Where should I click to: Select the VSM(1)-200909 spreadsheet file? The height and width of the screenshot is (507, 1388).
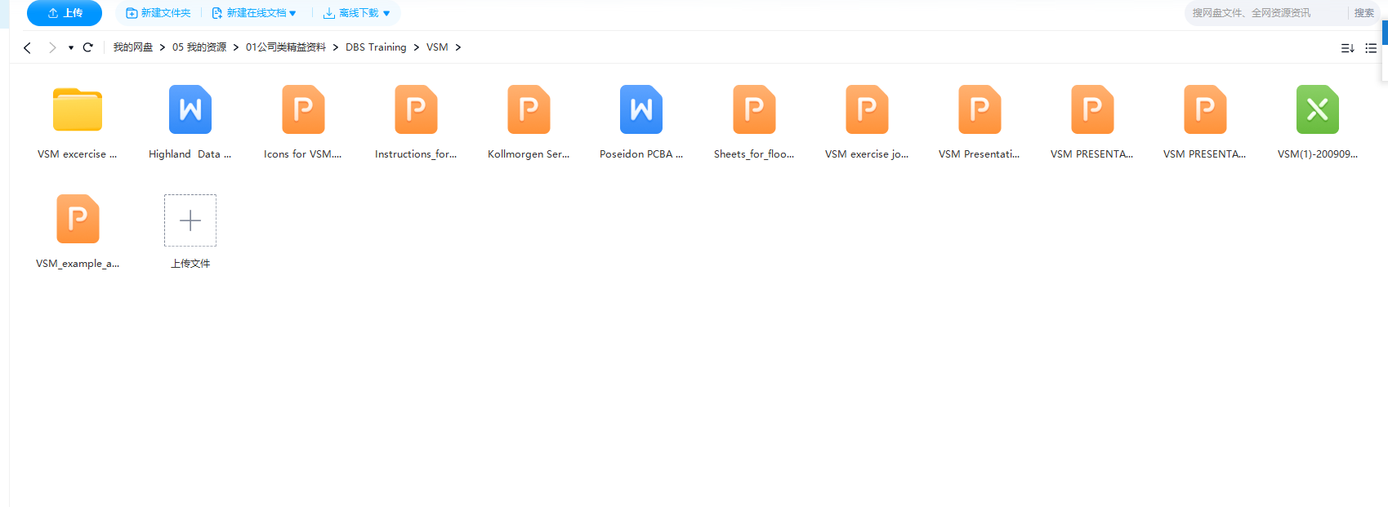(1317, 109)
